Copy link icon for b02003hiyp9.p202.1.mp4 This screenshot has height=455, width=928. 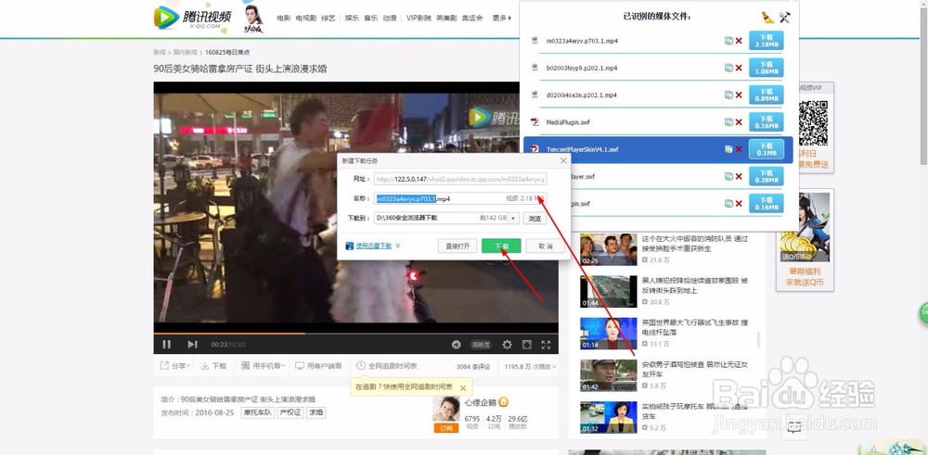point(728,68)
